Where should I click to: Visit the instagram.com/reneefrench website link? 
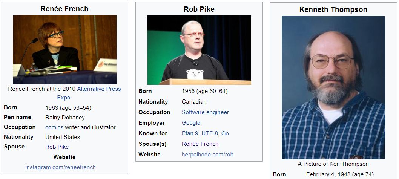click(61, 167)
